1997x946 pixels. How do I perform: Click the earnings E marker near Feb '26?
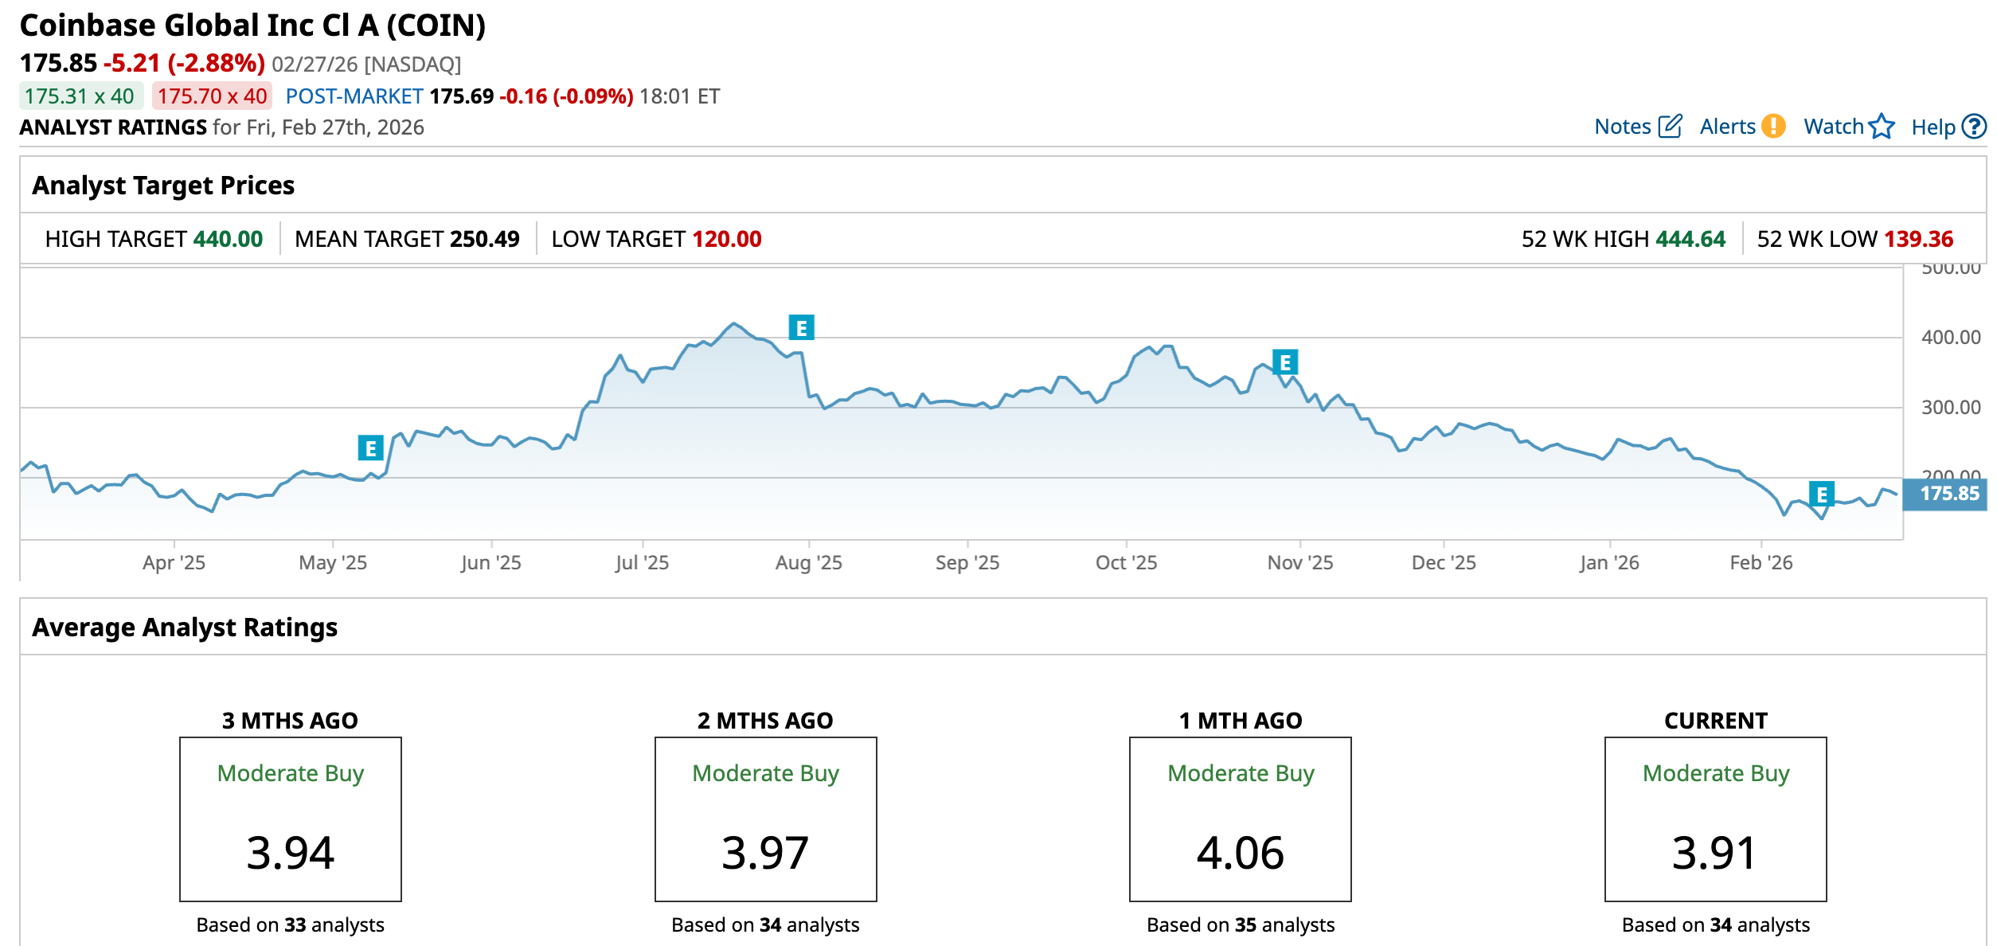click(1821, 494)
